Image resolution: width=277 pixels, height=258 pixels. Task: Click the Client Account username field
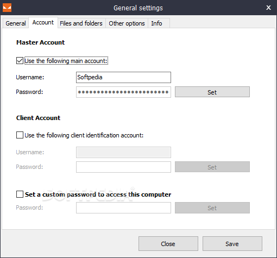[123, 152]
